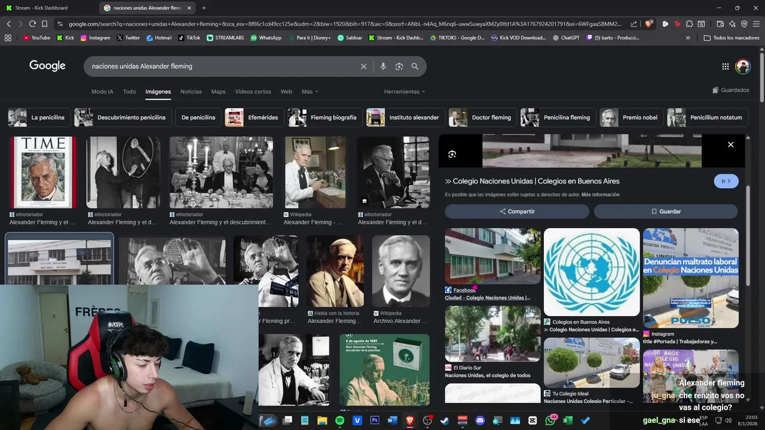The width and height of the screenshot is (765, 430).
Task: Switch to Modo IA search tab
Action: (x=102, y=91)
